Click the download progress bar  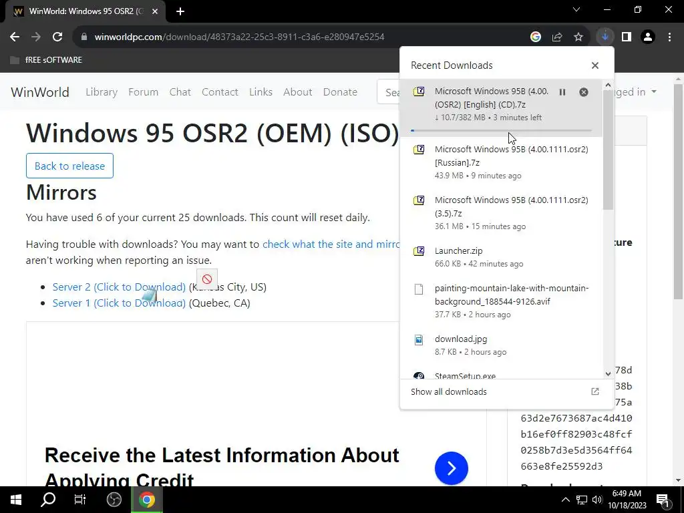(x=501, y=130)
